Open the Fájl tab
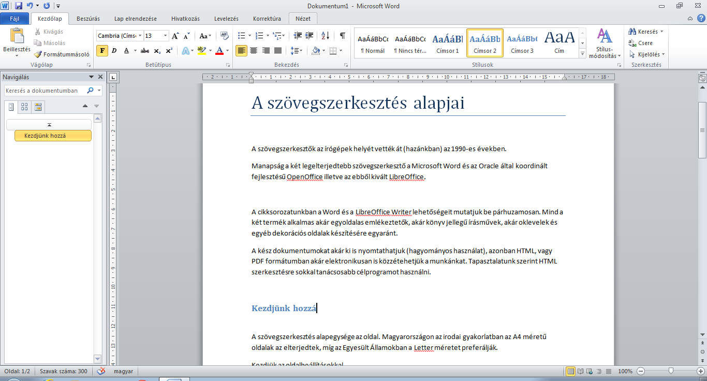707x381 pixels. click(x=14, y=19)
